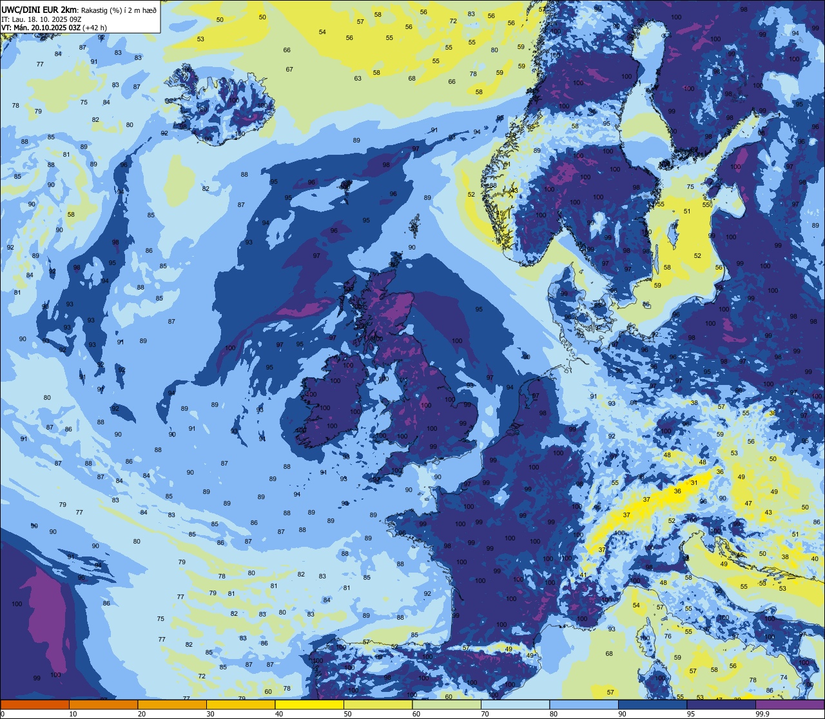This screenshot has width=825, height=719.
Task: Click the 30–40 golden legend swatch
Action: (240, 704)
